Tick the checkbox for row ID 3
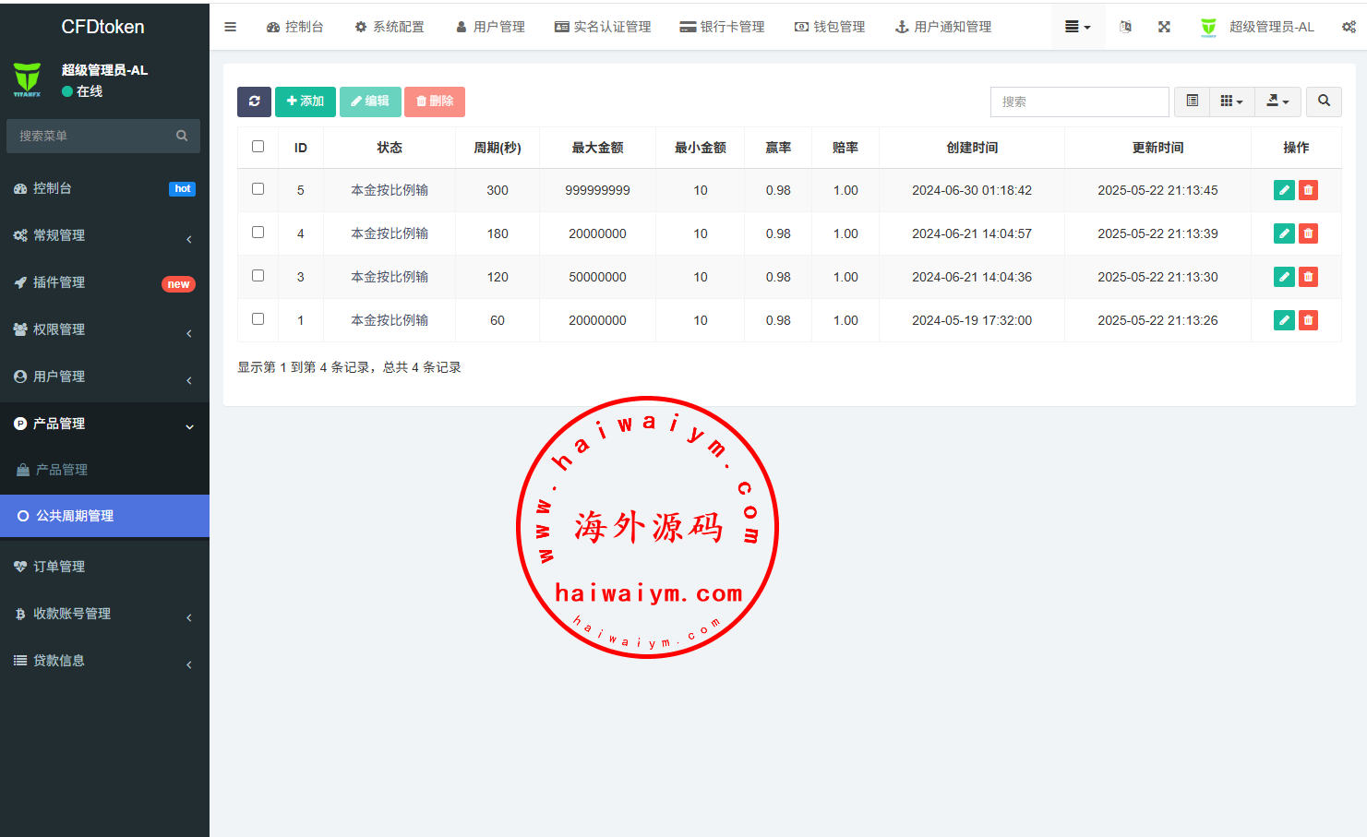The image size is (1367, 837). (x=258, y=276)
